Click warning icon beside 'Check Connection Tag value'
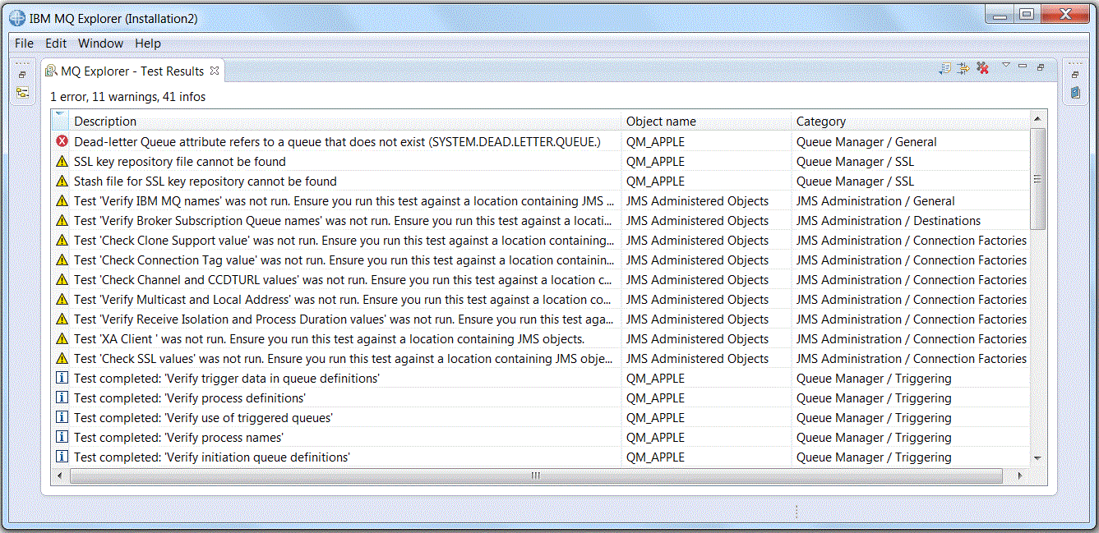 click(62, 260)
